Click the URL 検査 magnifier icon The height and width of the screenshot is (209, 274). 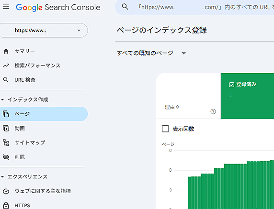click(x=6, y=80)
